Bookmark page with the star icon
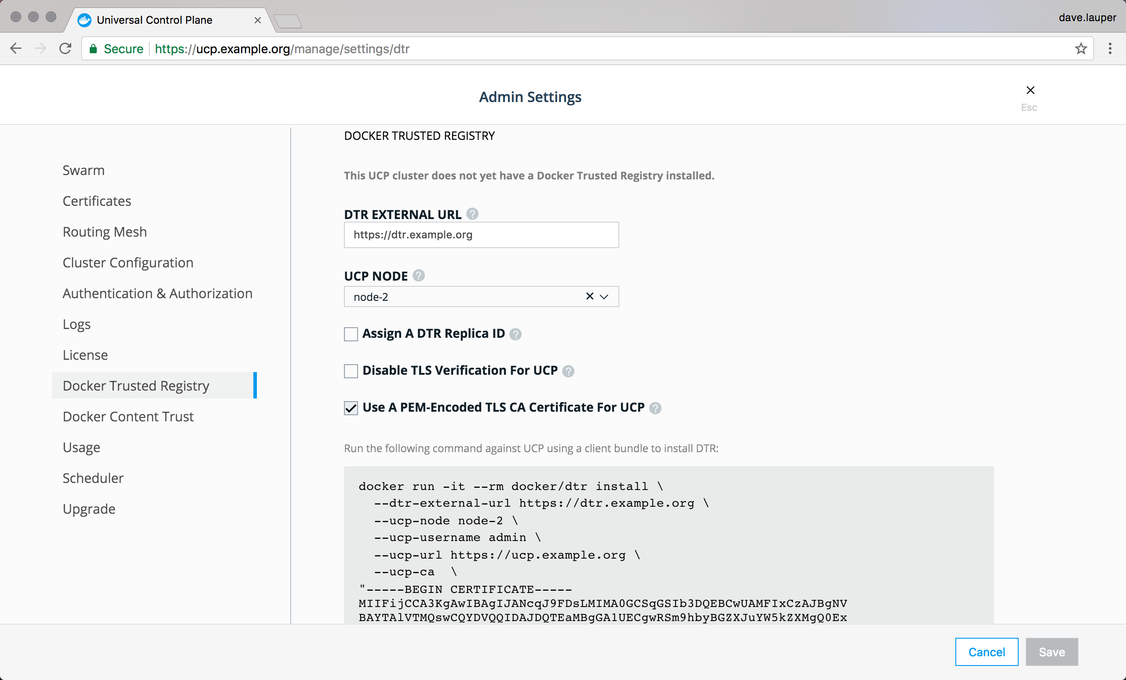This screenshot has height=680, width=1126. [1080, 48]
